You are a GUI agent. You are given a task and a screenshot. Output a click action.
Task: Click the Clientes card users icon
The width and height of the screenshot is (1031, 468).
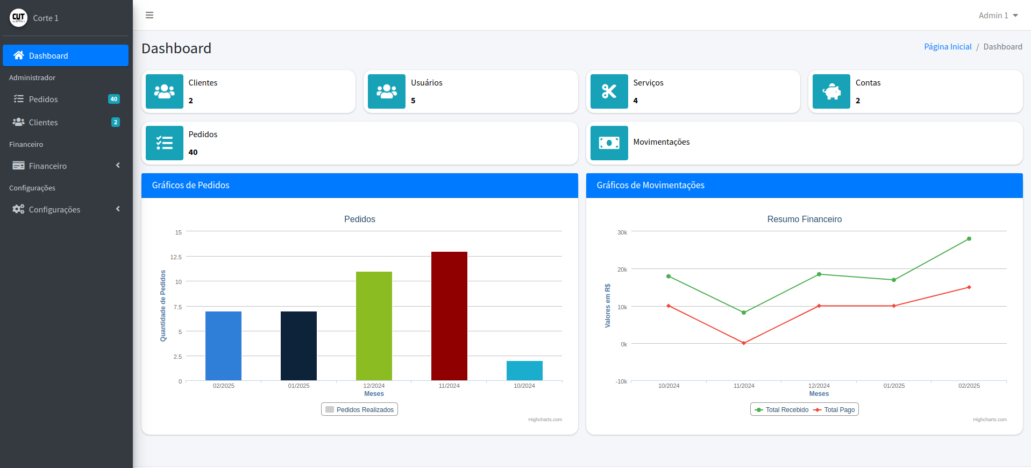pos(165,91)
